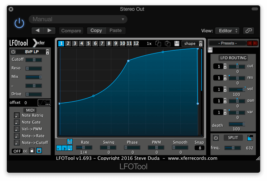Toggle the plug-in bypass power button

[19, 23]
